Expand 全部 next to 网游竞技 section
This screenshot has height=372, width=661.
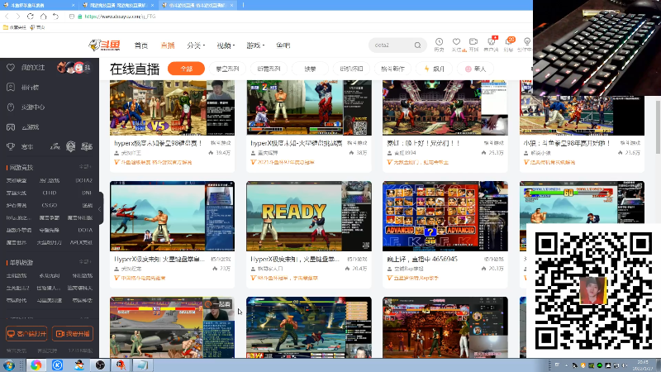coord(85,167)
